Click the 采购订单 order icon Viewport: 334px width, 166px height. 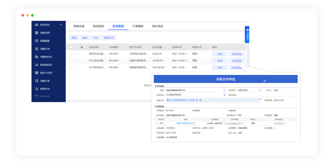[37, 81]
